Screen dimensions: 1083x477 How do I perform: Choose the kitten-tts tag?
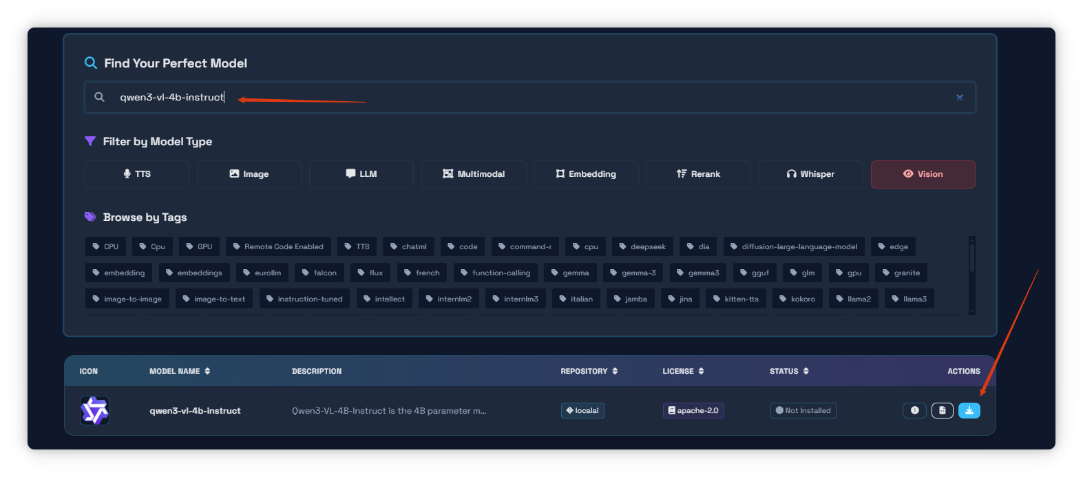pos(736,299)
